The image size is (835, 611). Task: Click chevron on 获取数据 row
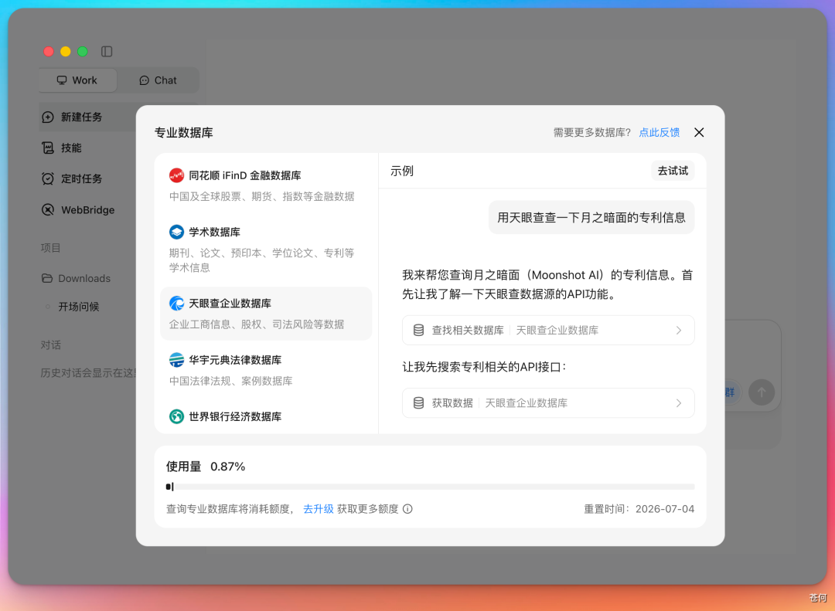pos(679,403)
